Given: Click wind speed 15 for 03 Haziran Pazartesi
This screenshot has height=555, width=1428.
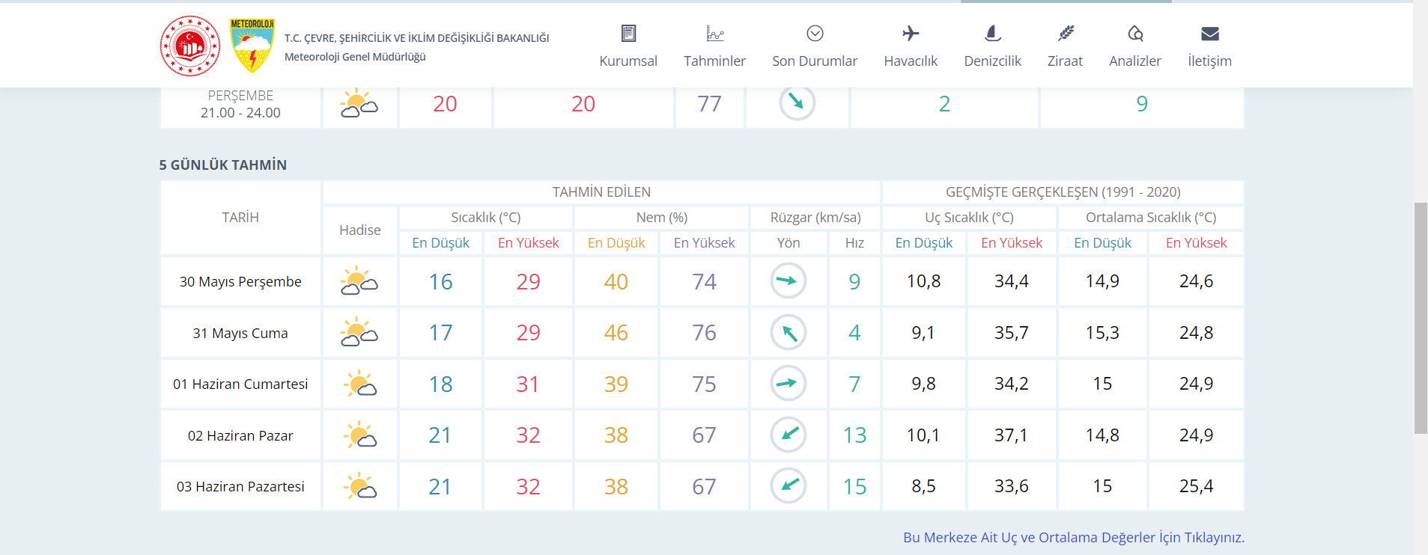Looking at the screenshot, I should [854, 487].
